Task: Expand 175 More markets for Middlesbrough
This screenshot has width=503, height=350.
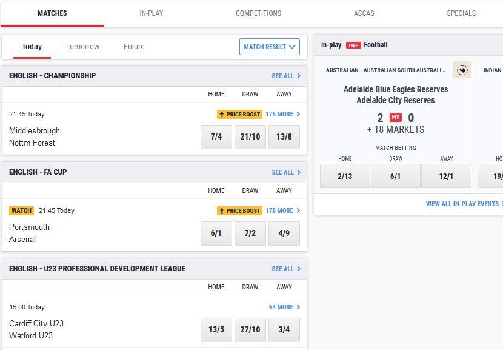Action: [x=282, y=114]
